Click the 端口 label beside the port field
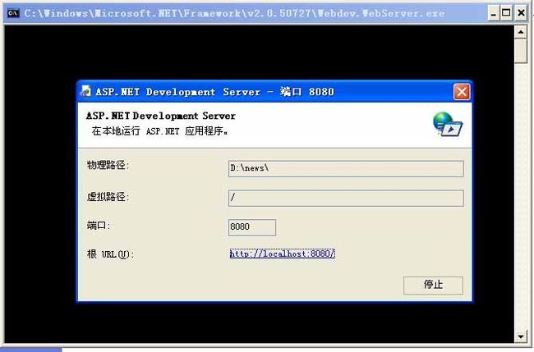 coord(99,225)
